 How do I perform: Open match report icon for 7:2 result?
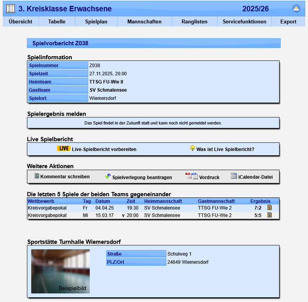(x=269, y=208)
